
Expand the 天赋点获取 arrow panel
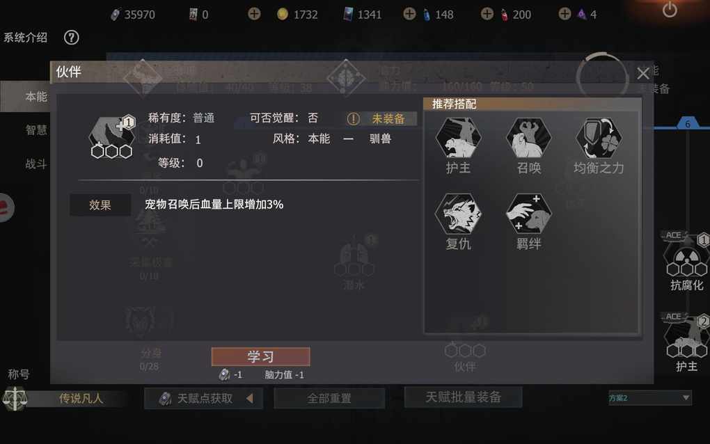click(249, 398)
